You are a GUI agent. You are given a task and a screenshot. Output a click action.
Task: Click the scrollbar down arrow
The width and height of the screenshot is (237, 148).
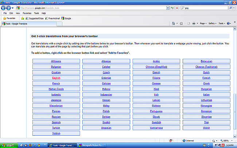click(x=235, y=136)
